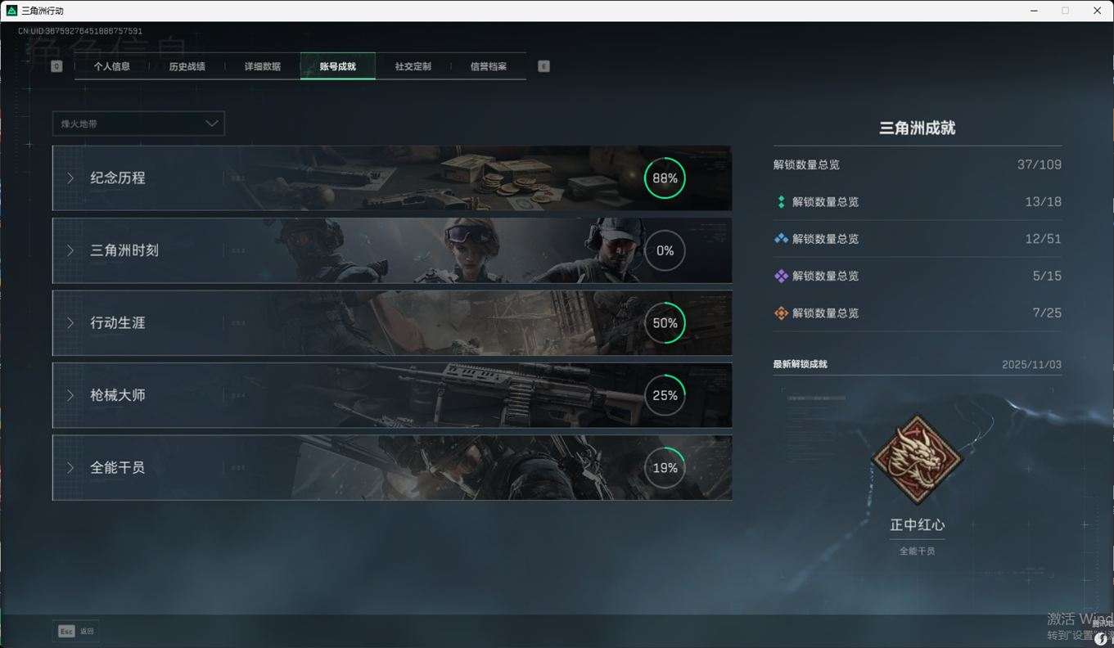This screenshot has width=1114, height=648.
Task: Click the purple tier achievement icon
Action: click(781, 276)
